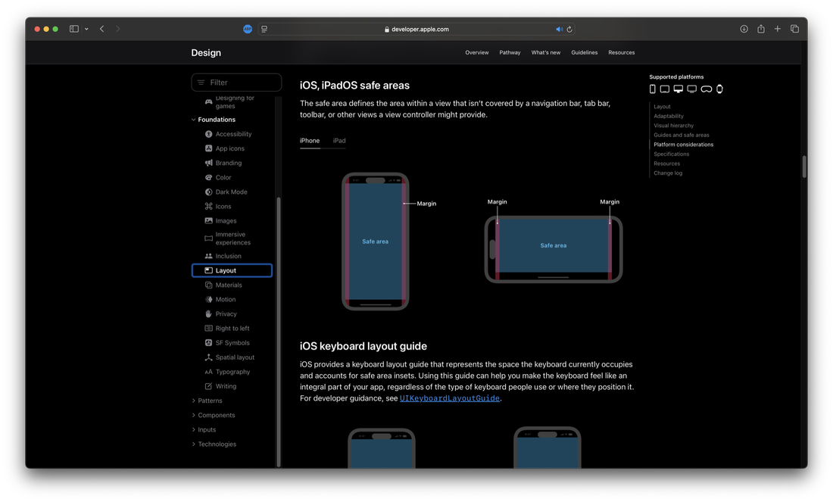Collapse the Foundations section
This screenshot has width=833, height=502.
coord(193,120)
